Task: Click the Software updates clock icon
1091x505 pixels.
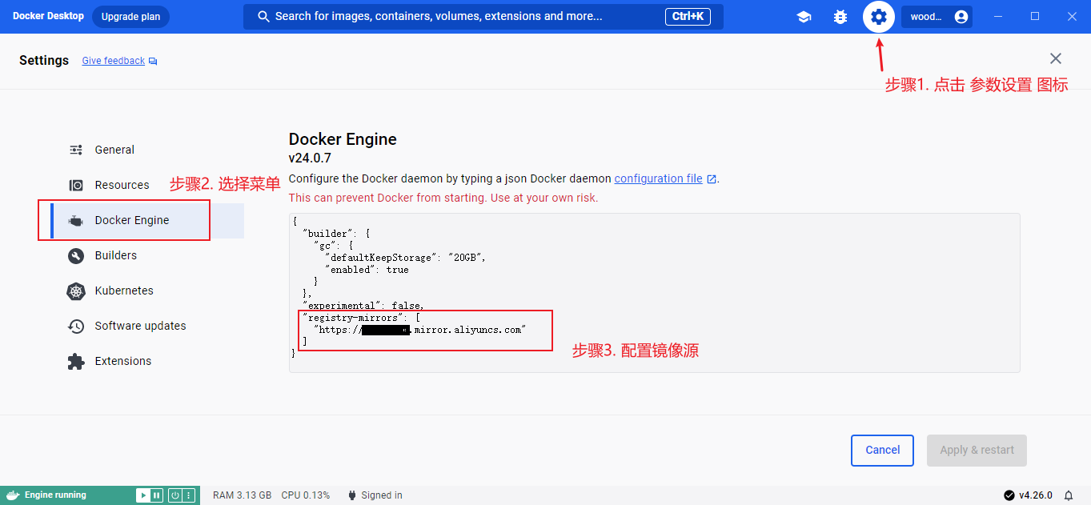Action: point(76,327)
